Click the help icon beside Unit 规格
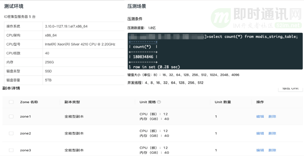 pos(159,102)
